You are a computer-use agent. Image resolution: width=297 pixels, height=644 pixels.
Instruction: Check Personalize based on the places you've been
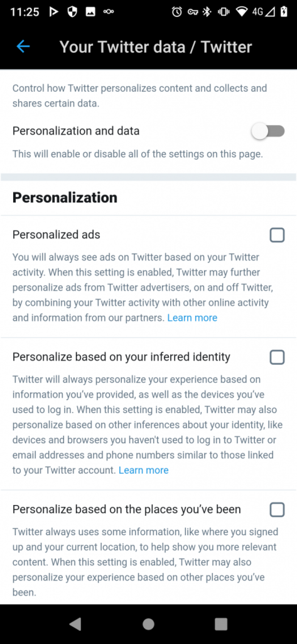click(x=277, y=509)
